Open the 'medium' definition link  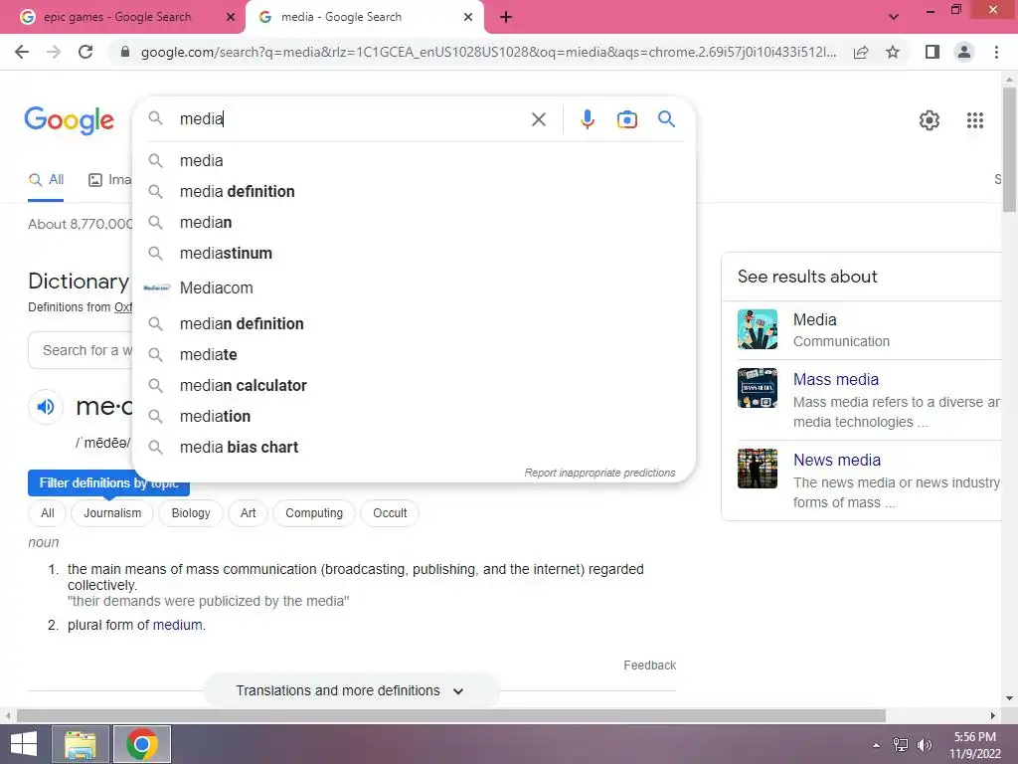click(x=177, y=625)
